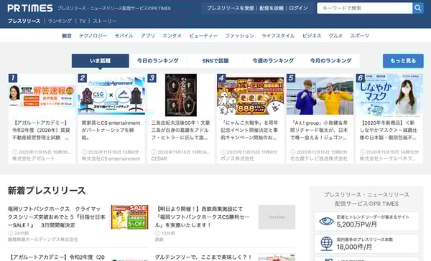Switch to 今日のランキング tab
The height and width of the screenshot is (261, 431).
click(x=158, y=61)
